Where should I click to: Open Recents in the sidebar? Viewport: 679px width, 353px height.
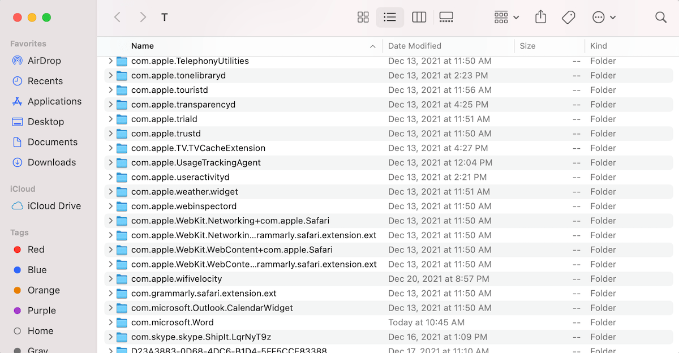(45, 81)
